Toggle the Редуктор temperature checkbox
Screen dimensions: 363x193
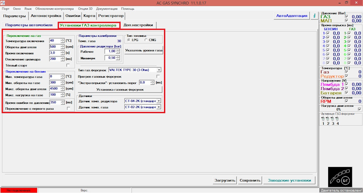click(x=347, y=76)
